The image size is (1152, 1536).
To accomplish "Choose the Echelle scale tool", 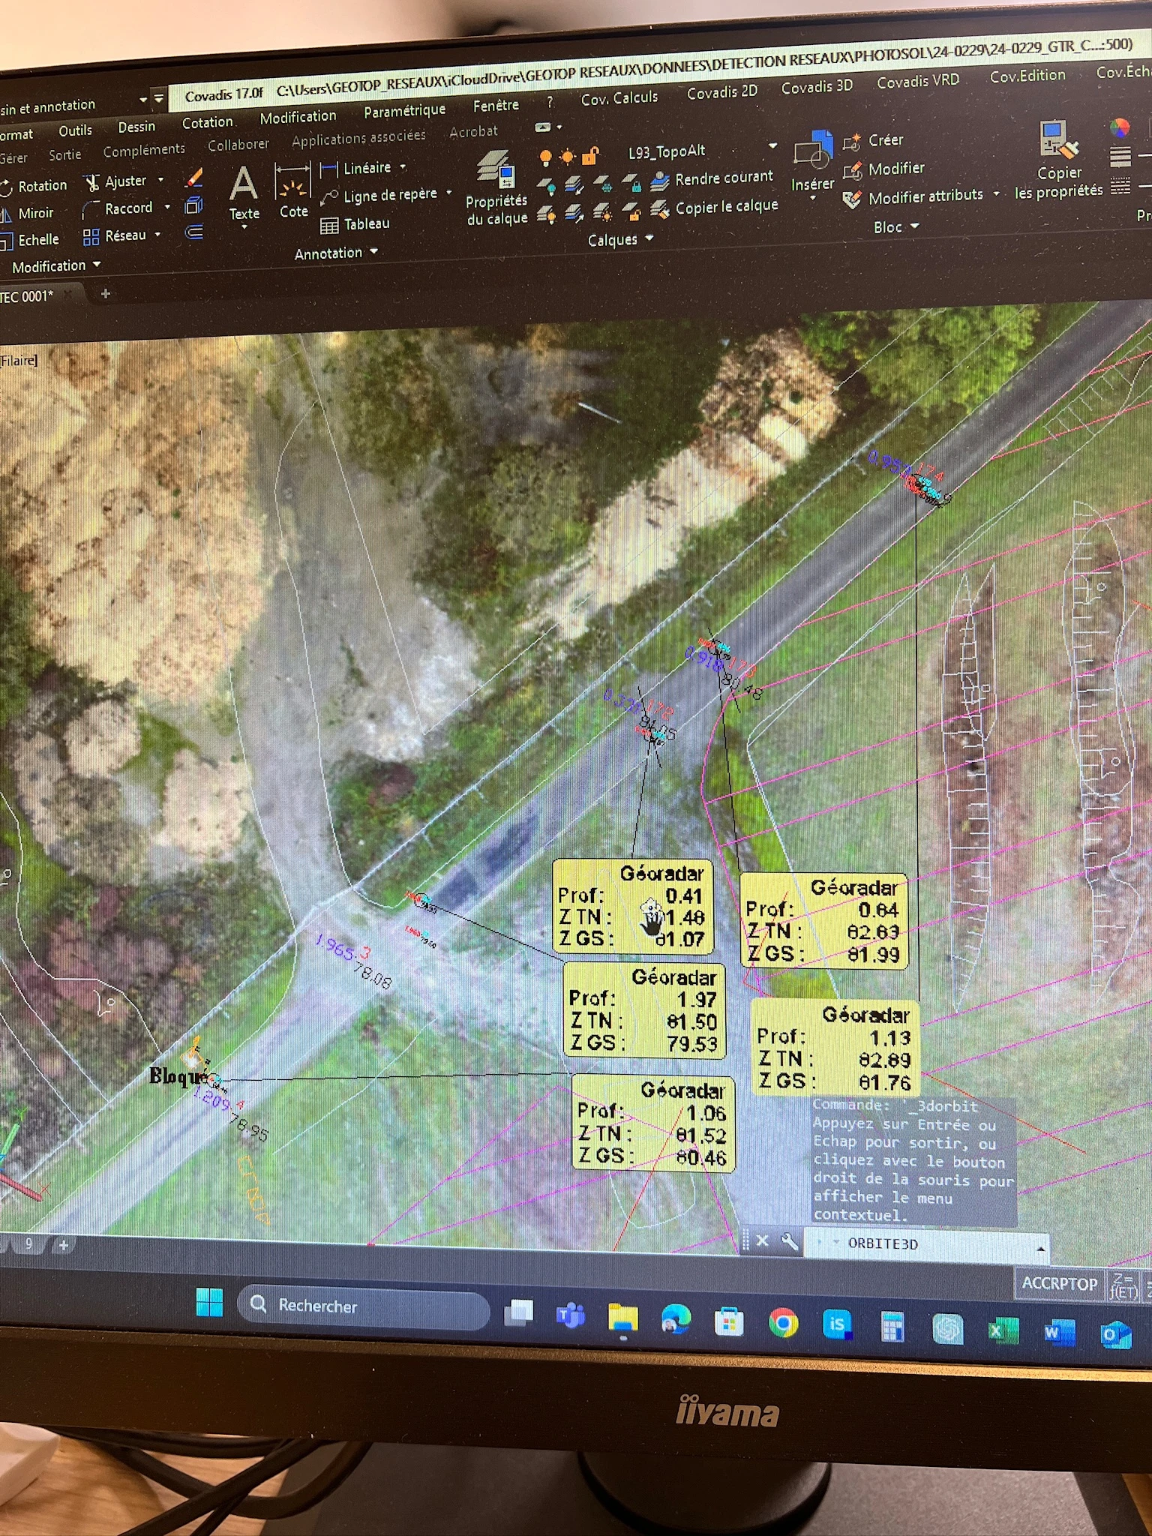I will coord(30,240).
